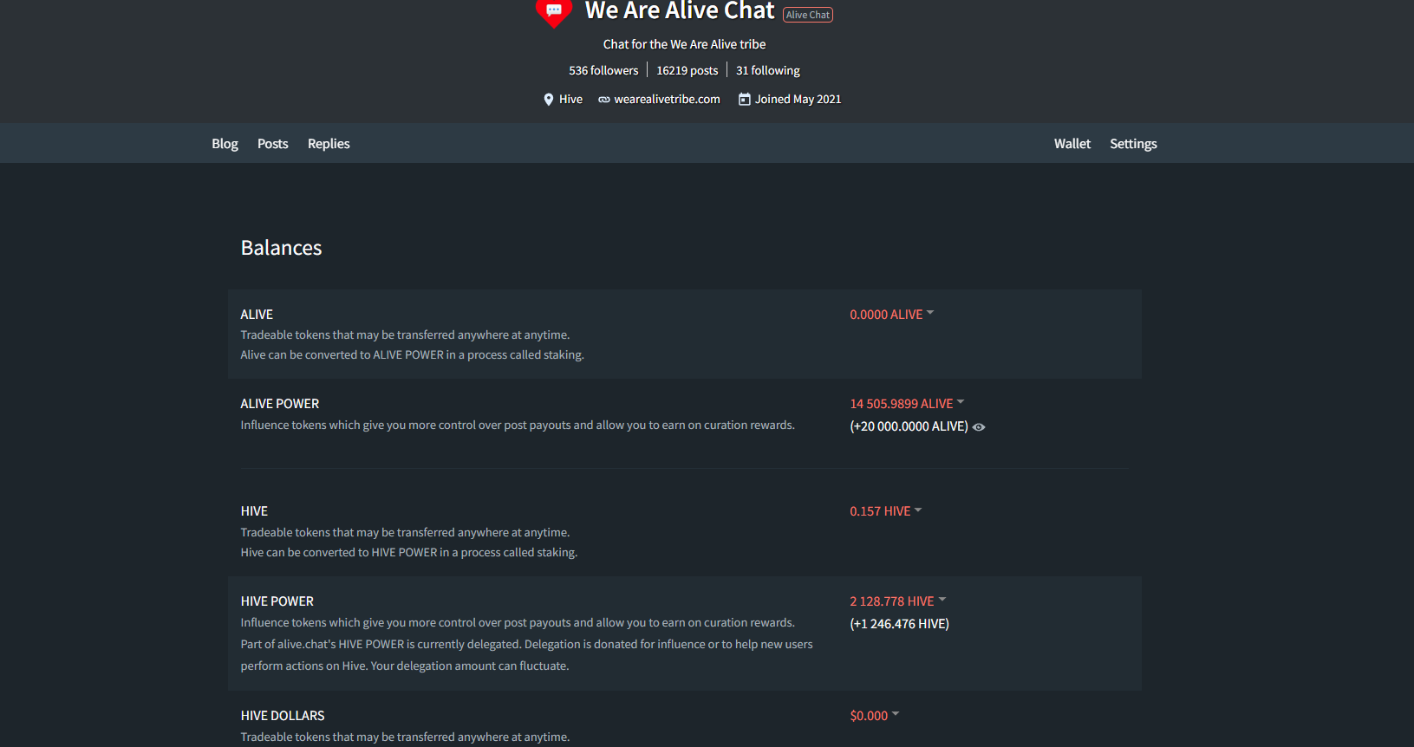Viewport: 1414px width, 747px height.
Task: Open the Wallet tab
Action: click(x=1072, y=144)
